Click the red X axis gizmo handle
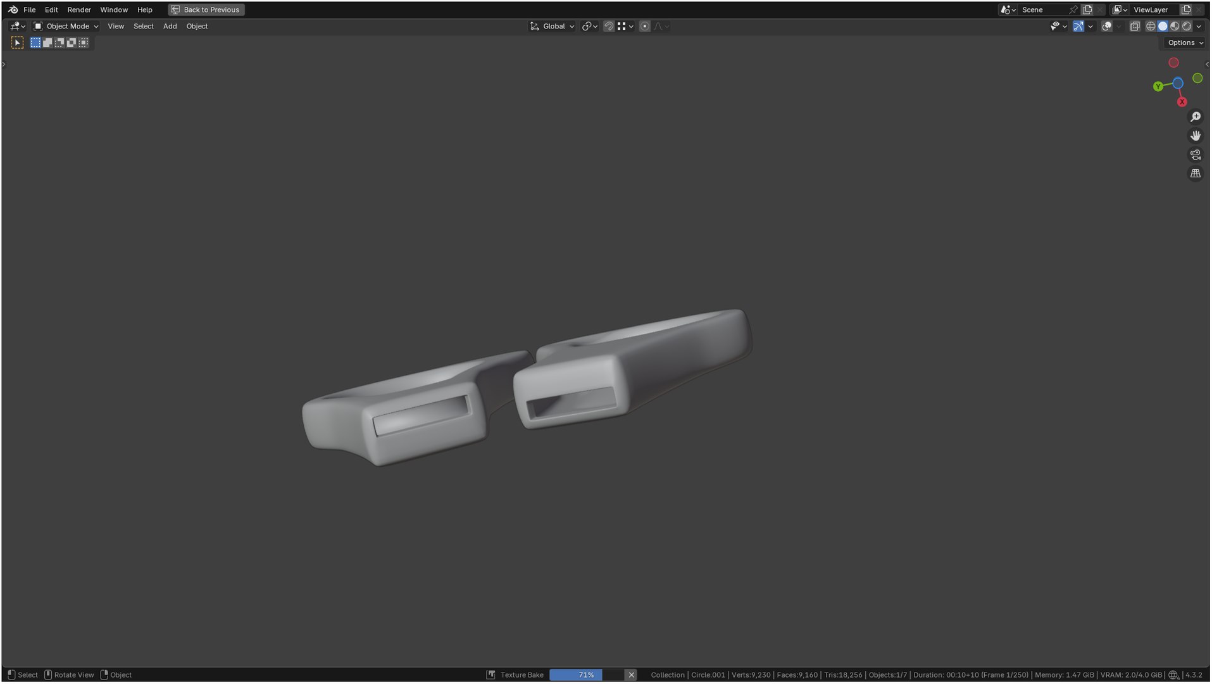The height and width of the screenshot is (684, 1212). 1182,102
